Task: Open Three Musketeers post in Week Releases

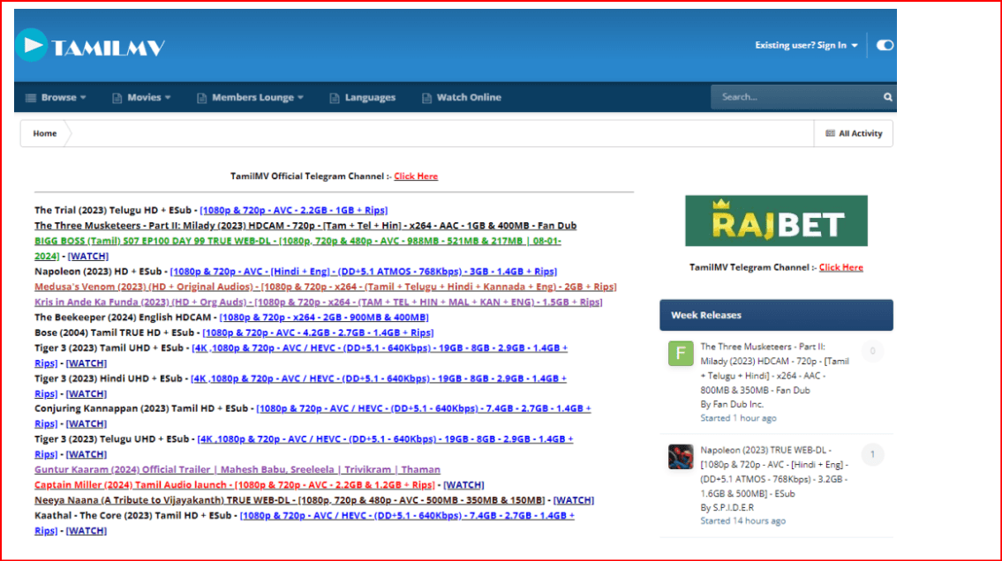Action: pyautogui.click(x=774, y=368)
